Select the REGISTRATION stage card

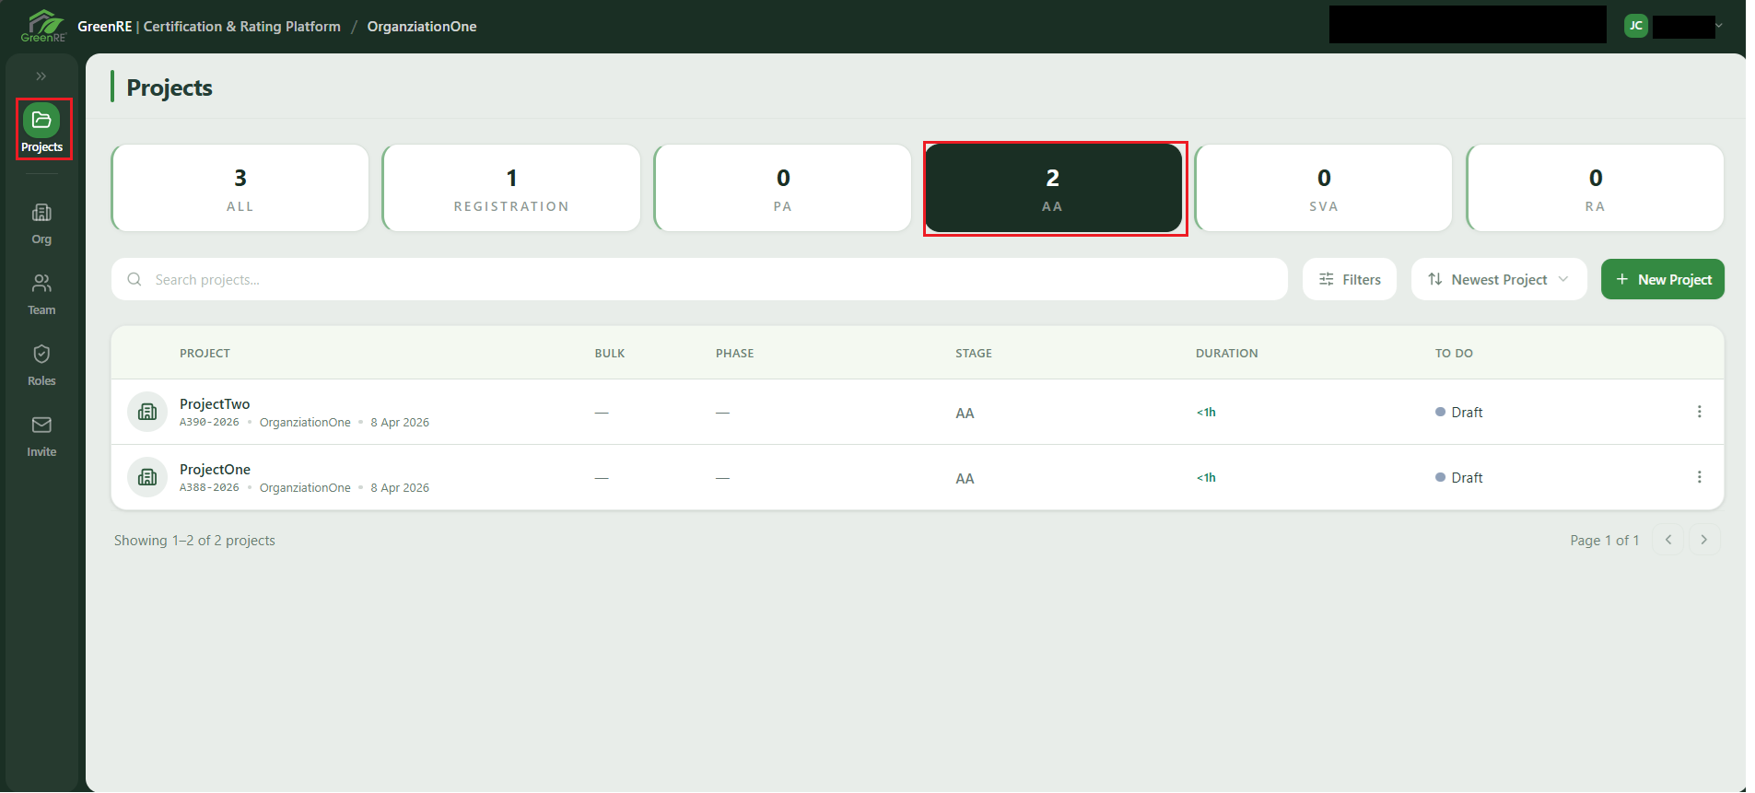point(511,188)
